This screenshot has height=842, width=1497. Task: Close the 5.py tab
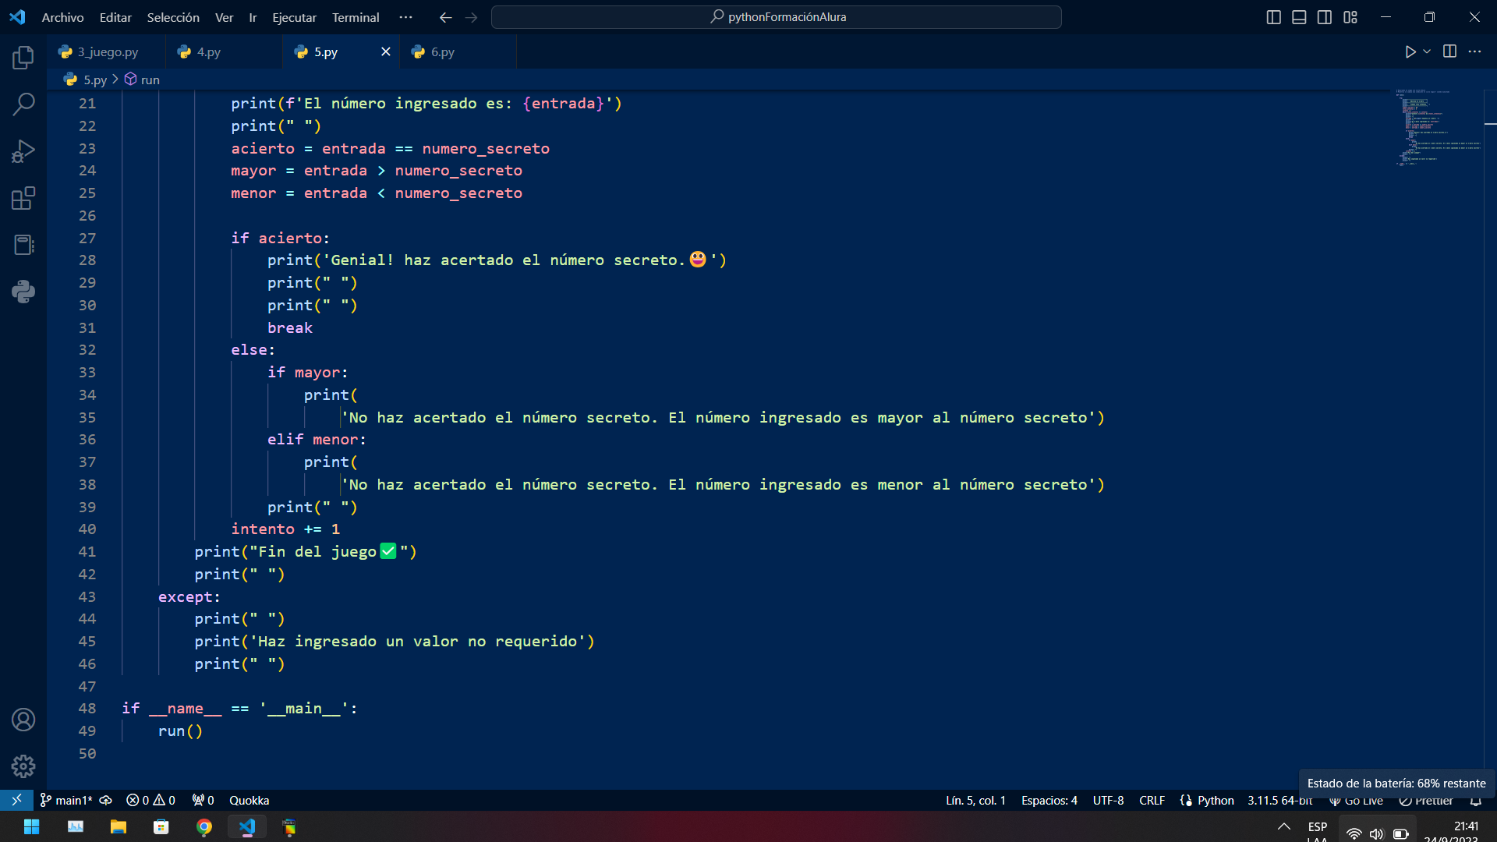point(385,51)
